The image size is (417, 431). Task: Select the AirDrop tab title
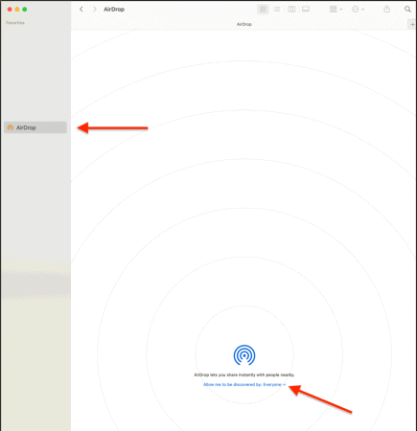click(x=244, y=24)
